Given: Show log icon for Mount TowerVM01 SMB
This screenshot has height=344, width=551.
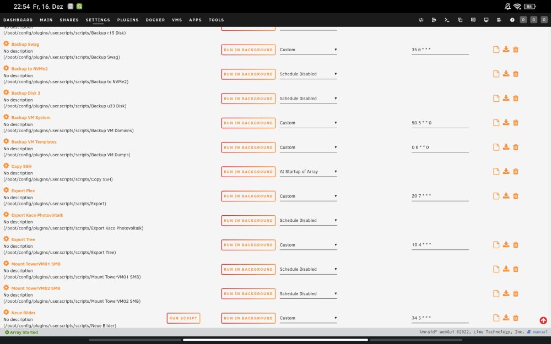Looking at the screenshot, I should (496, 269).
